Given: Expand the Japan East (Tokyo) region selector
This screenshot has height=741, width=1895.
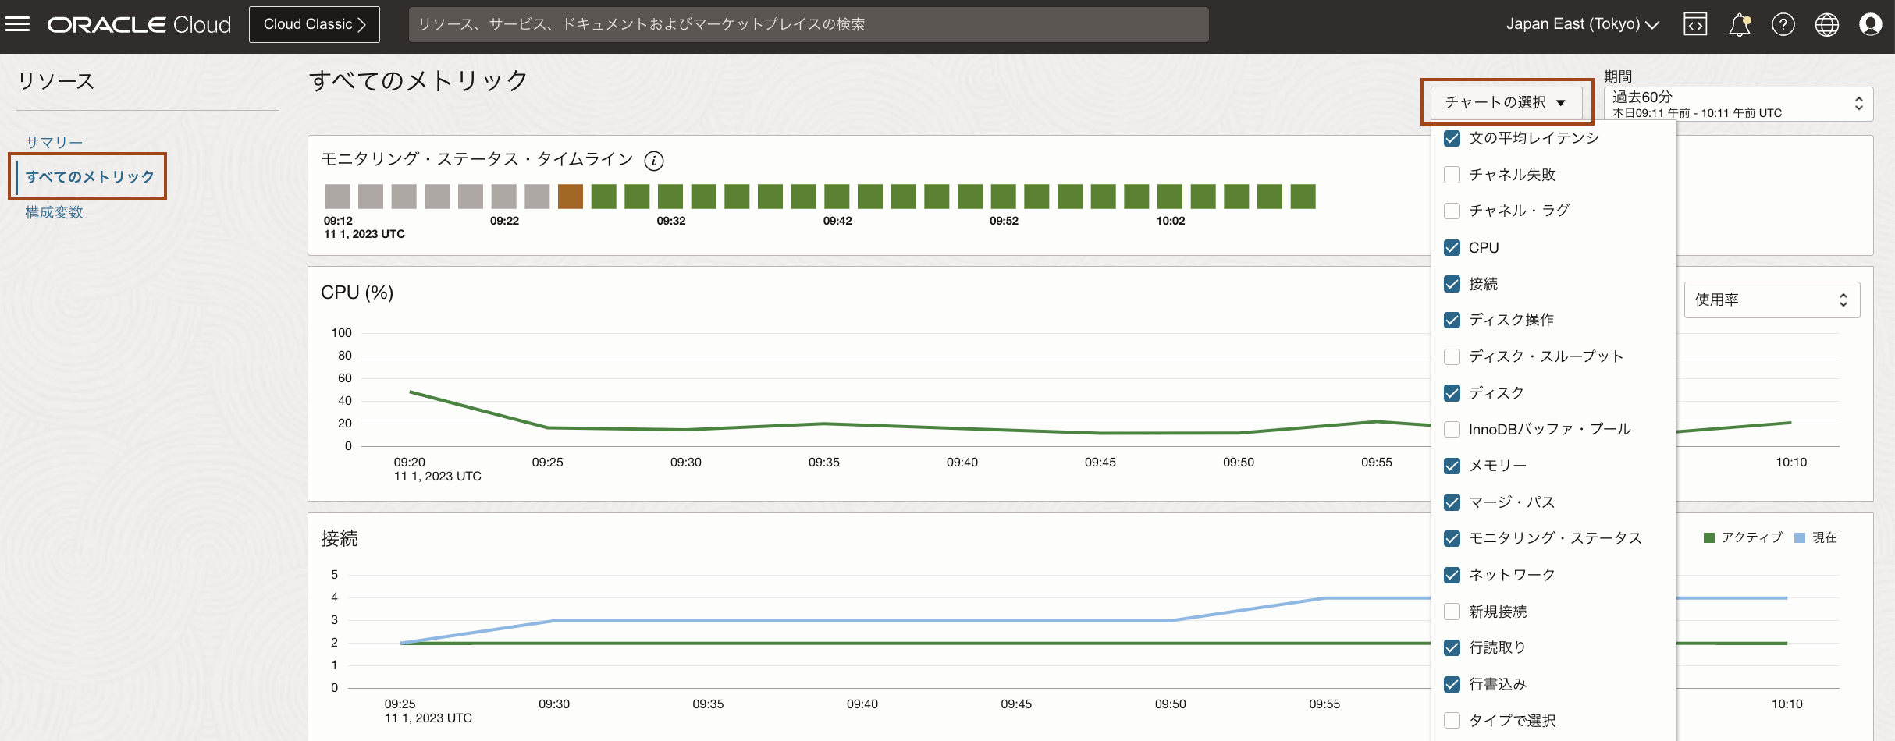Looking at the screenshot, I should (x=1582, y=24).
